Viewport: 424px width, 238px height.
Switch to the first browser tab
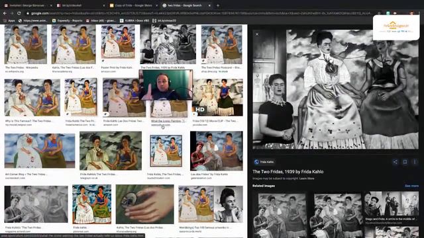point(27,5)
